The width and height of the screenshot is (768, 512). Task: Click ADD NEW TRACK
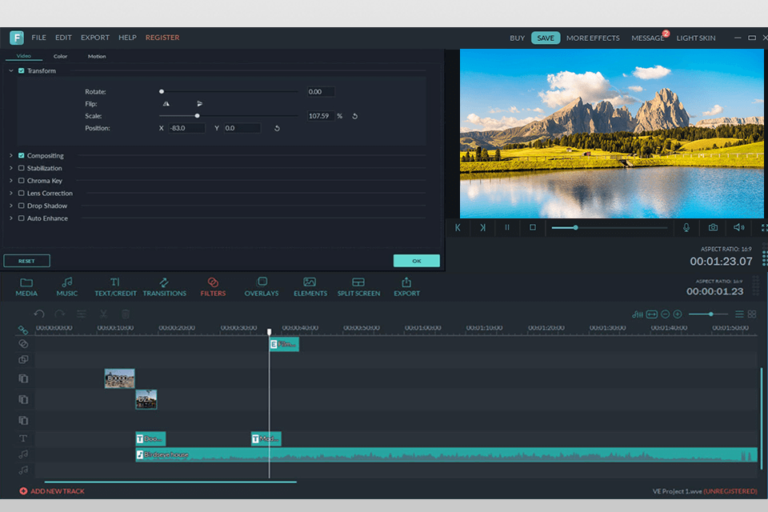coord(52,491)
